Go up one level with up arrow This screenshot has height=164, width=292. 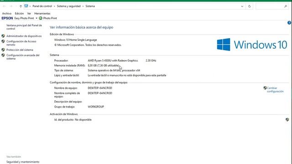(x=21, y=6)
